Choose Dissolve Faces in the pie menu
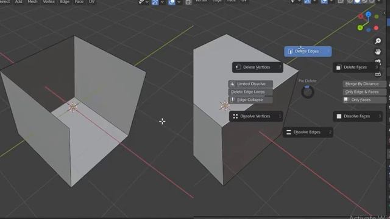 point(358,116)
